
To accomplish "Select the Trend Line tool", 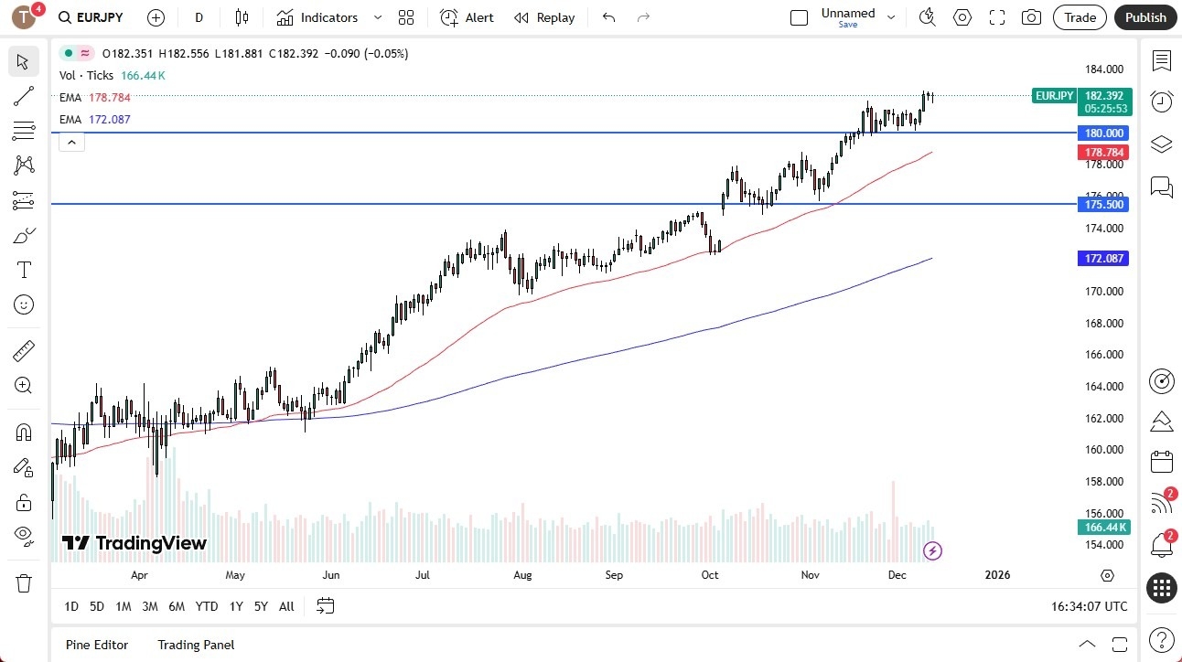I will pyautogui.click(x=23, y=96).
